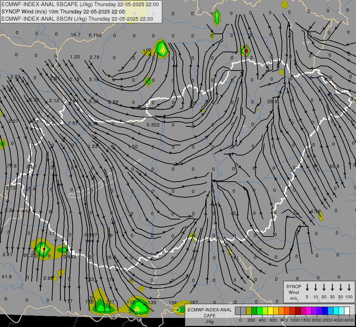
Task: Click the SBCIN title line in header
Action: pos(77,19)
